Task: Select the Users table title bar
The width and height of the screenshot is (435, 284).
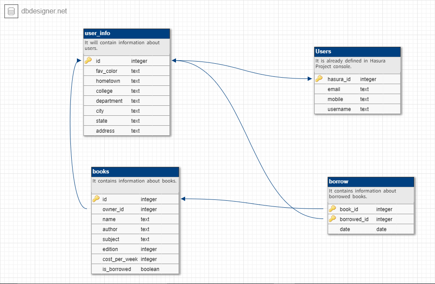Action: 357,52
